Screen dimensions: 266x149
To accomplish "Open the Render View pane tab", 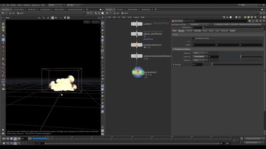I will (32, 10).
